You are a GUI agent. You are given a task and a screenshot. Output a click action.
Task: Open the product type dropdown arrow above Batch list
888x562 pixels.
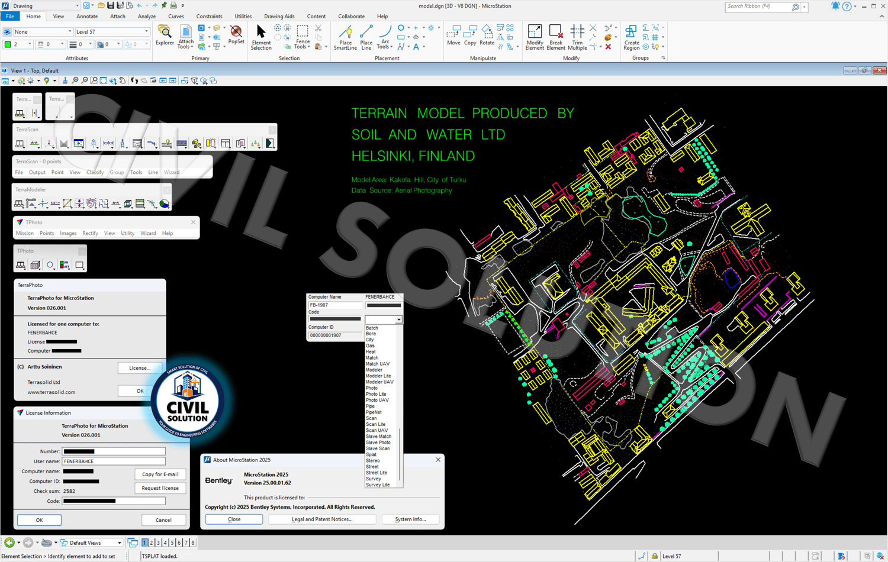[x=398, y=319]
